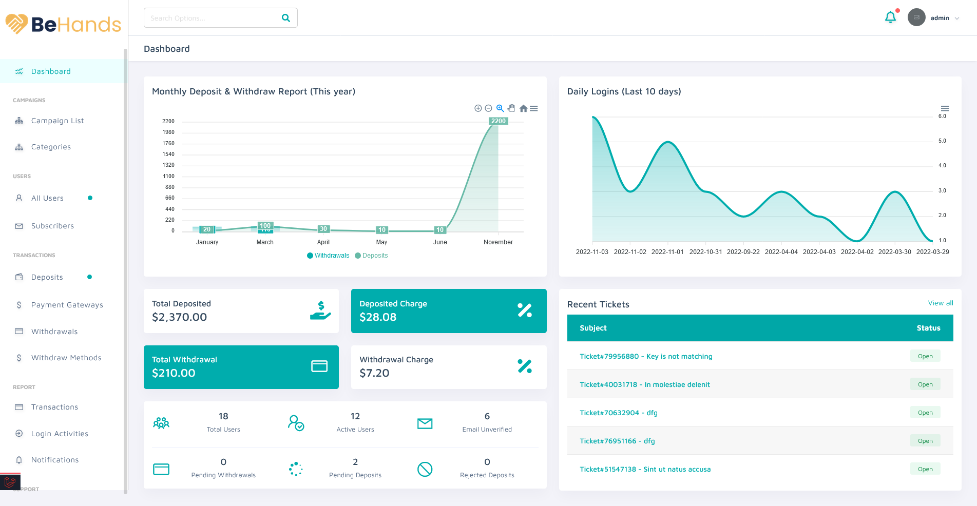Click the Zoom Out chart icon
This screenshot has height=506, width=977.
489,108
